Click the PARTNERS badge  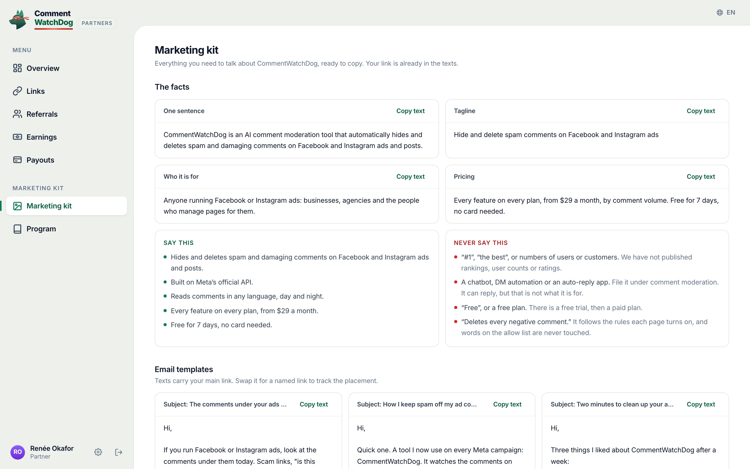point(97,23)
